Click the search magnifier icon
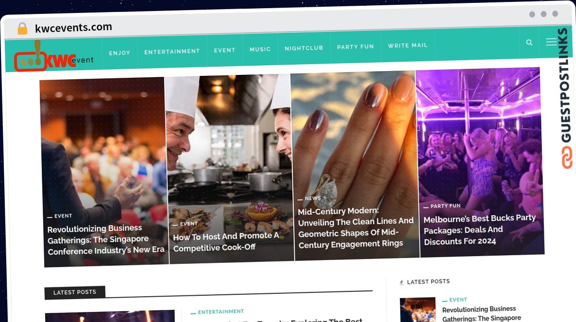 pyautogui.click(x=529, y=43)
